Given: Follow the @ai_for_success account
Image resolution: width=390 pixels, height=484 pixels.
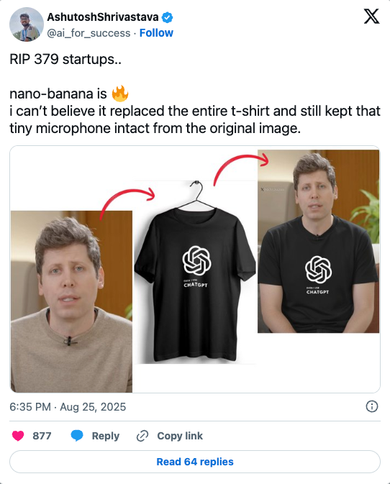Looking at the screenshot, I should point(156,33).
